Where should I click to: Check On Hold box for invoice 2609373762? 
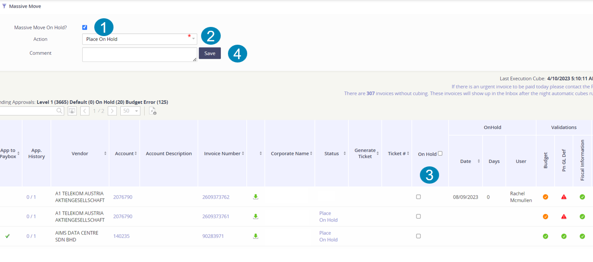(418, 197)
